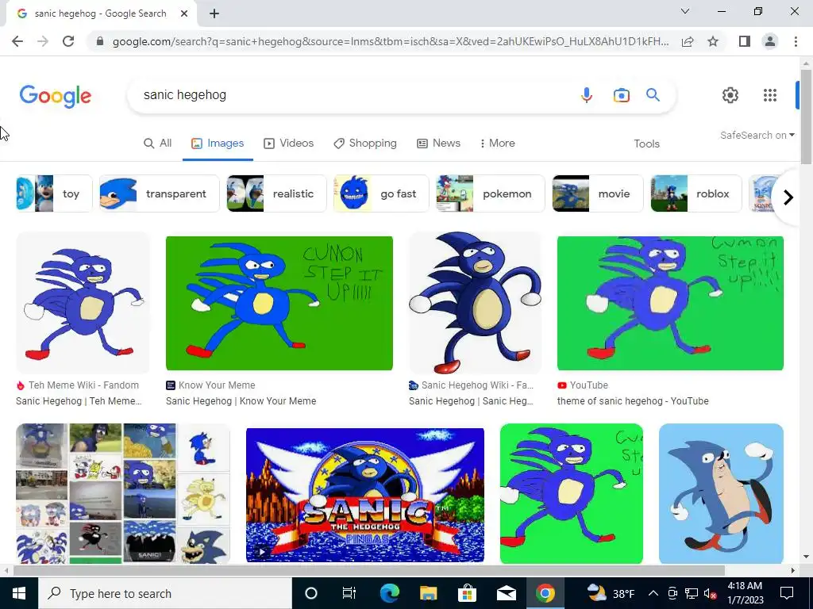The image size is (813, 609).
Task: Select the Images tab
Action: [x=218, y=143]
